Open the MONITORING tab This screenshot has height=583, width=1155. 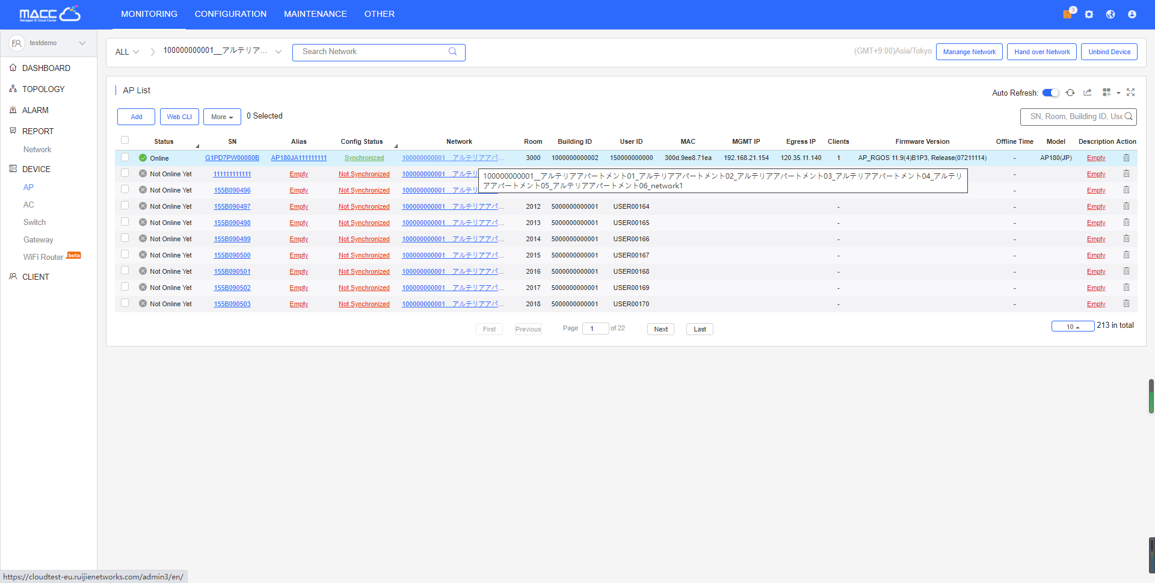coord(149,14)
